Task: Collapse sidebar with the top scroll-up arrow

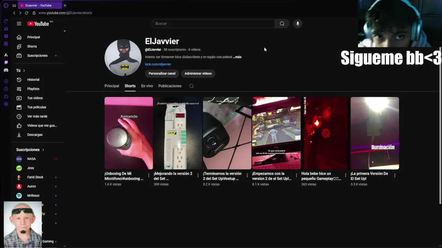Action: click(65, 31)
